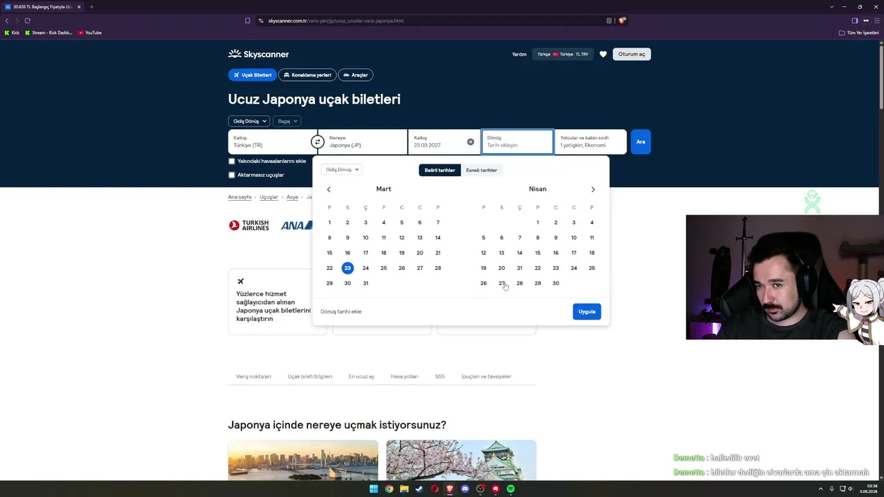
Task: Jump to Uçak bileti bilgileri section
Action: click(310, 376)
